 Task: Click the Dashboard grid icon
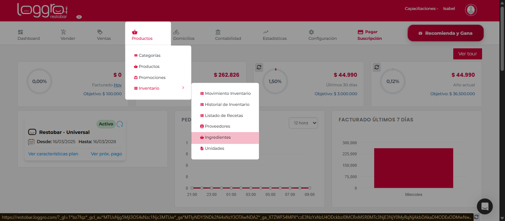20,32
